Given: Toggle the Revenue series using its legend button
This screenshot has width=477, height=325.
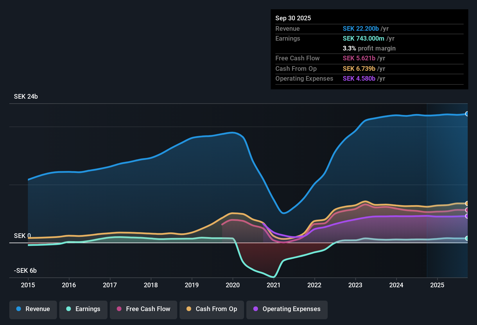Looking at the screenshot, I should pyautogui.click(x=33, y=309).
